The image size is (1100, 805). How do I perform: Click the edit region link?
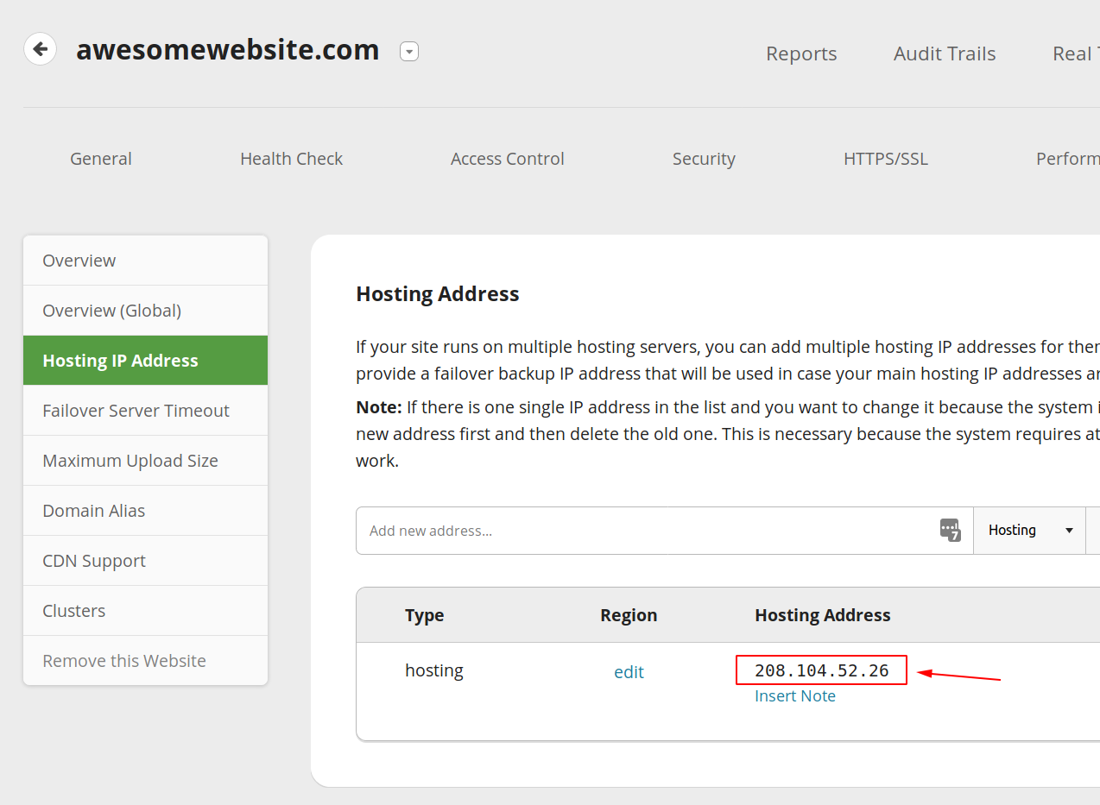tap(629, 672)
